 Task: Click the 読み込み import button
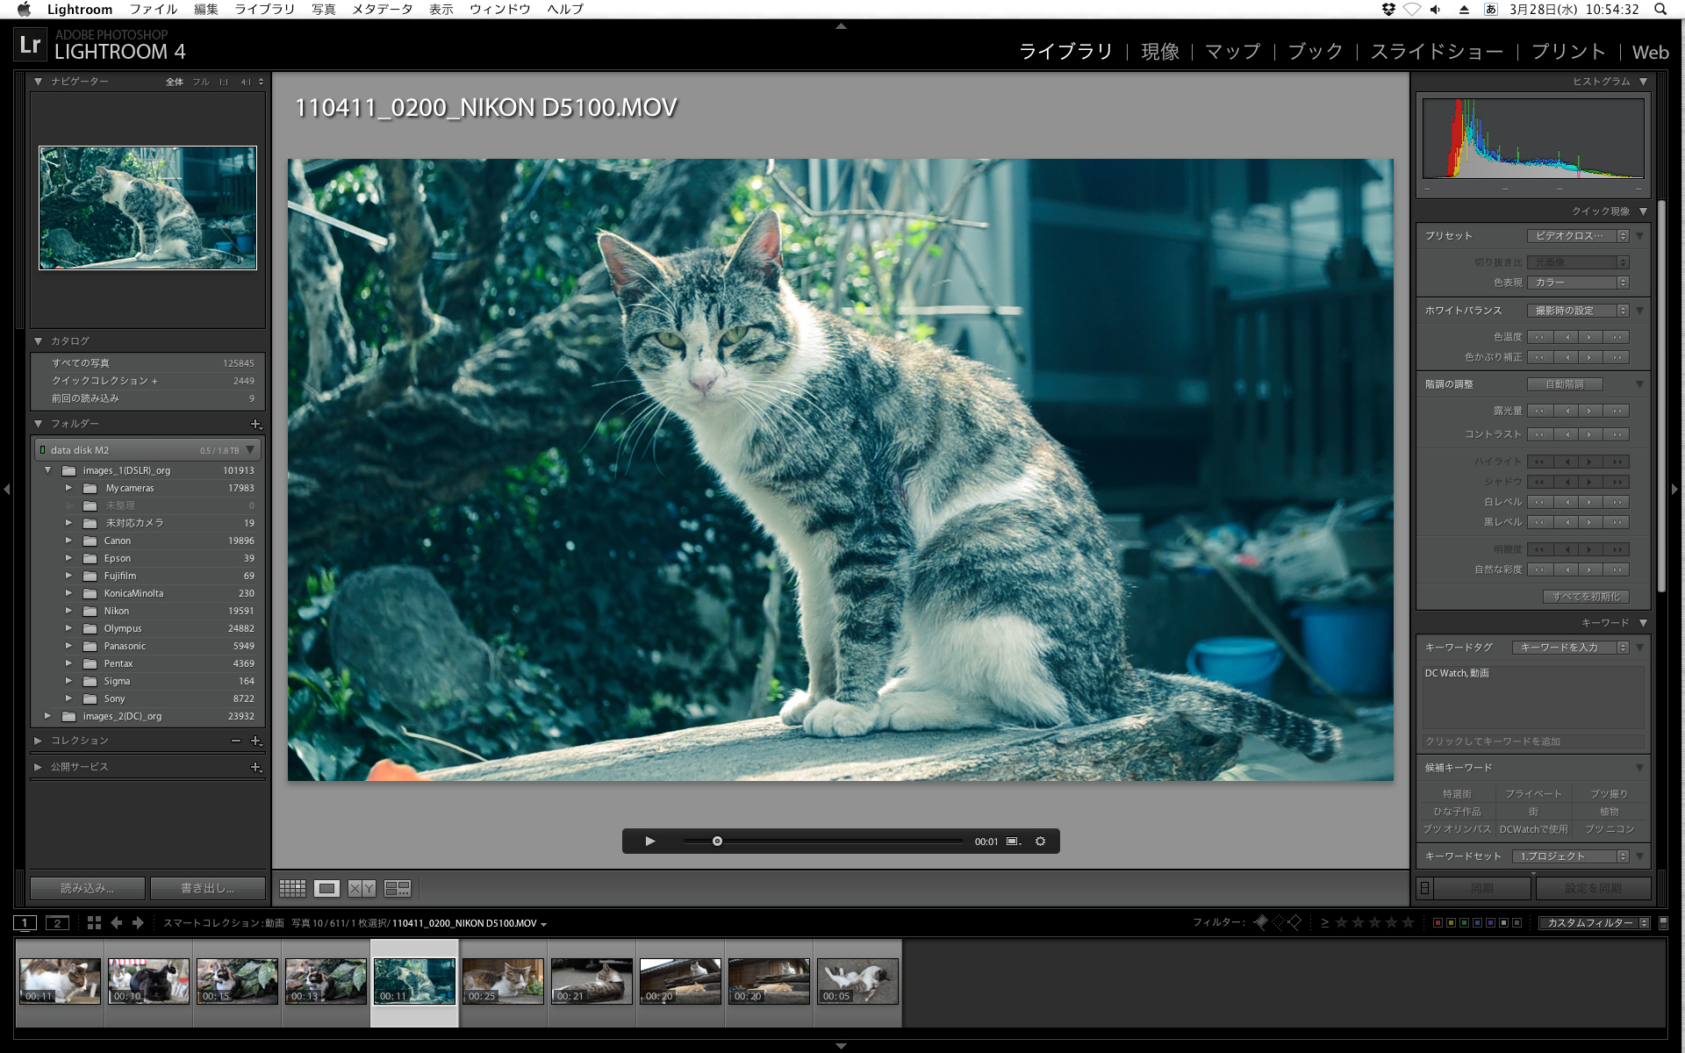tap(87, 888)
